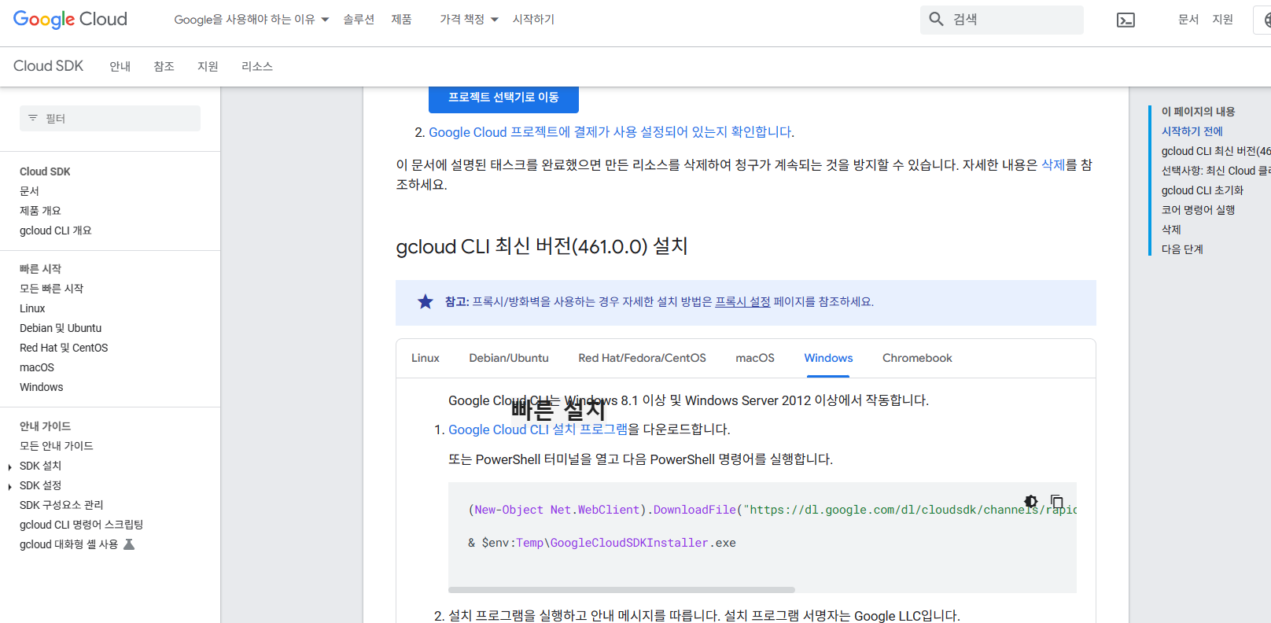The image size is (1271, 623).
Task: Jump to gcloud CLI 최신 버전 section
Action: point(1216,151)
